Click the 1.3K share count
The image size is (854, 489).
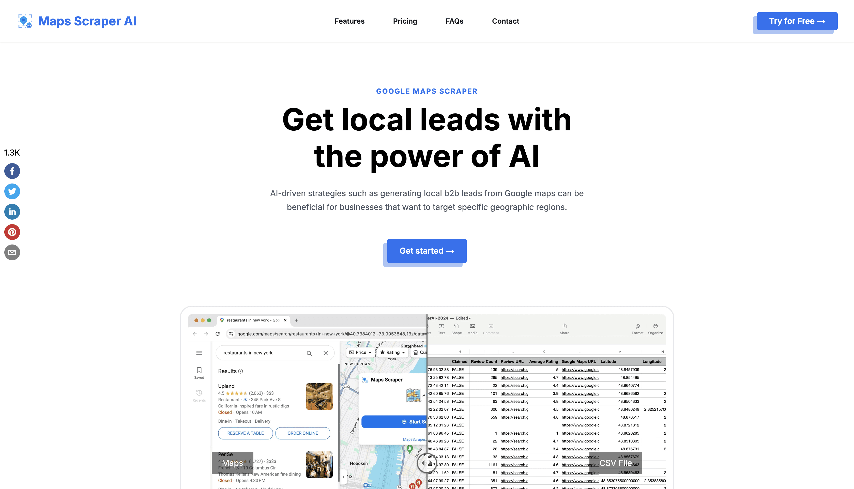pyautogui.click(x=12, y=153)
